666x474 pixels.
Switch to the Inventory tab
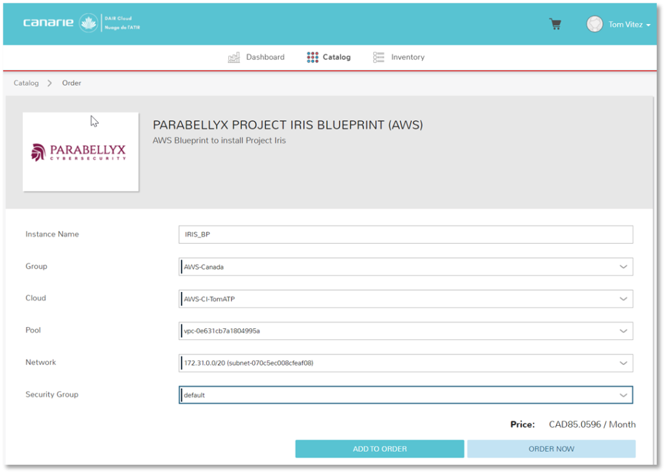(x=407, y=57)
